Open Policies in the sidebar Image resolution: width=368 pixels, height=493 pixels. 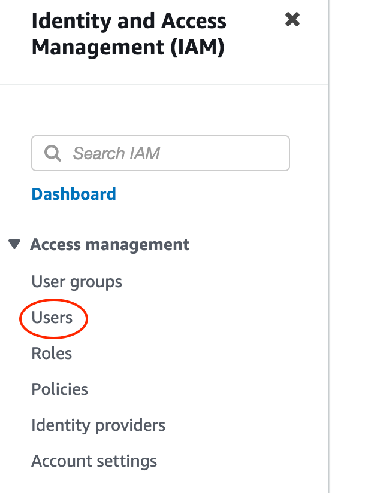(x=59, y=389)
